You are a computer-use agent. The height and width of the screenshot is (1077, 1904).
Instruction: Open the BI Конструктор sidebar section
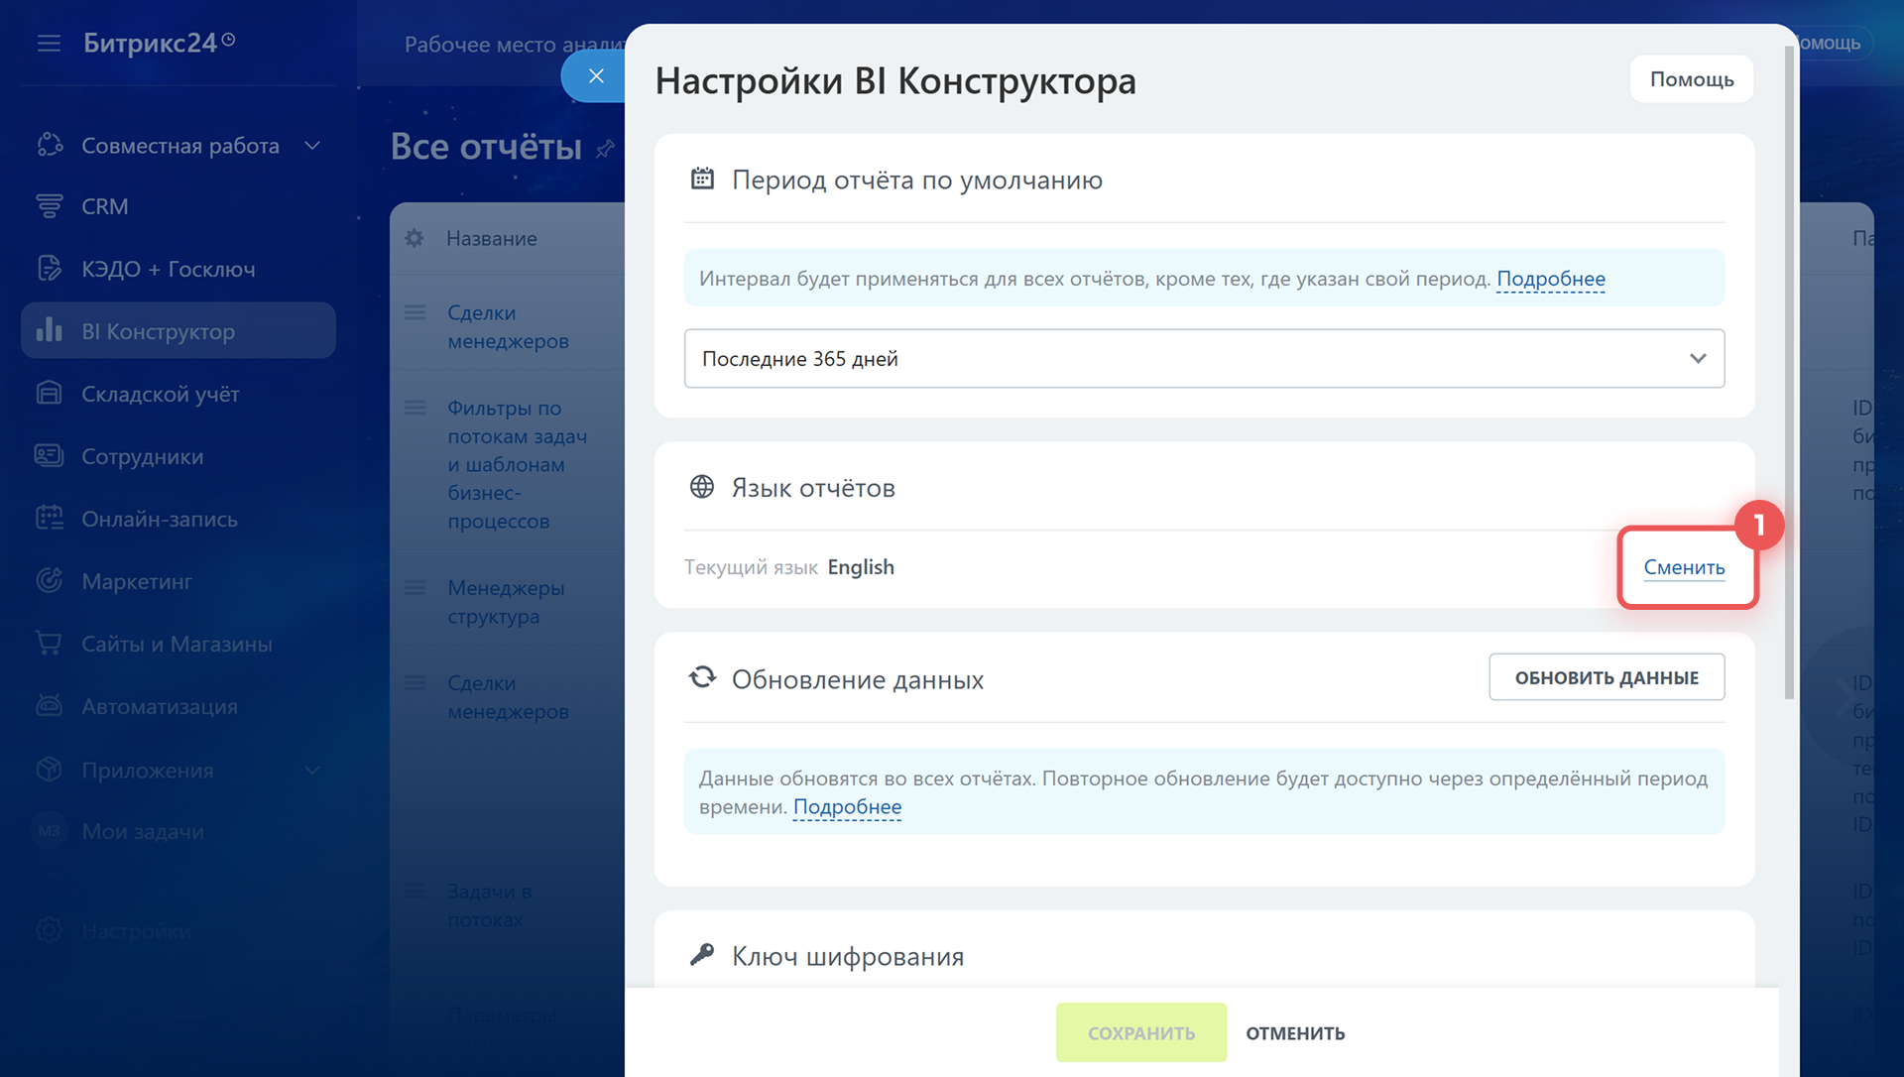point(178,331)
